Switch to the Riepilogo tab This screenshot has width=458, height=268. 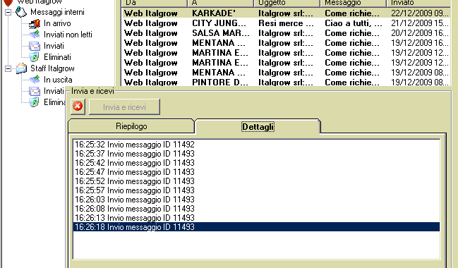[x=131, y=126]
